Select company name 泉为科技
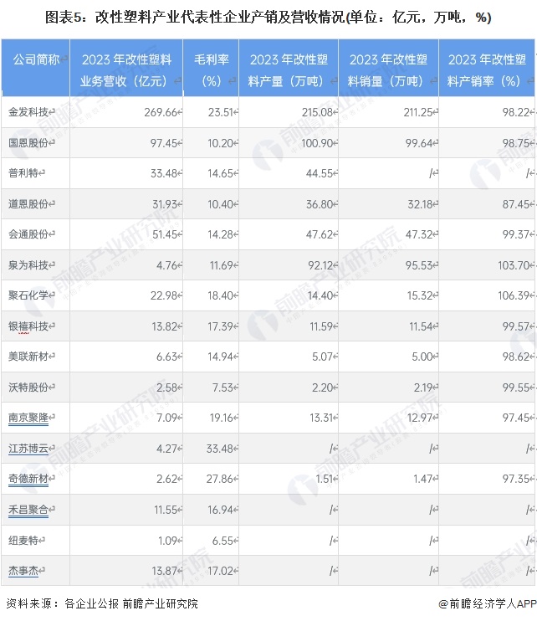 (28, 265)
